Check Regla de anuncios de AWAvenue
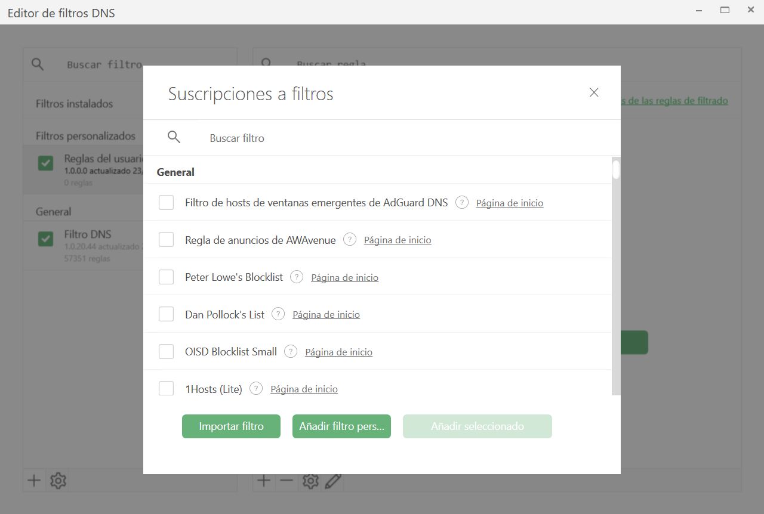764x514 pixels. click(x=166, y=240)
